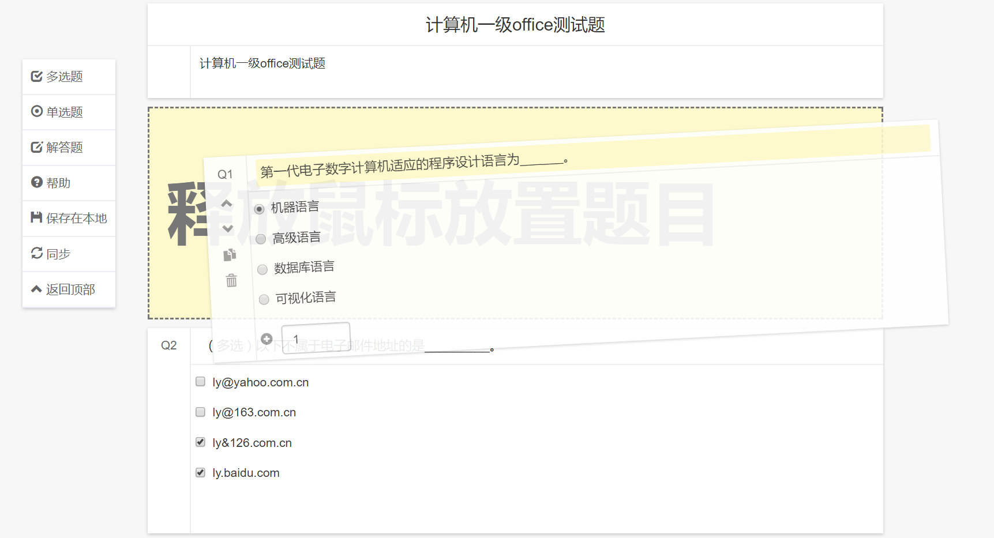Click the copy icon for Q1

[x=230, y=255]
